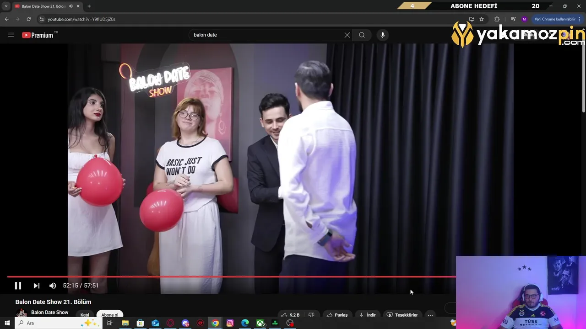Bookmark this page with the star
This screenshot has width=586, height=329.
point(482,19)
